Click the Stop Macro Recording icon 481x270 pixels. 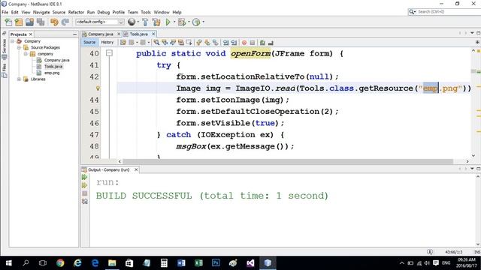point(253,43)
